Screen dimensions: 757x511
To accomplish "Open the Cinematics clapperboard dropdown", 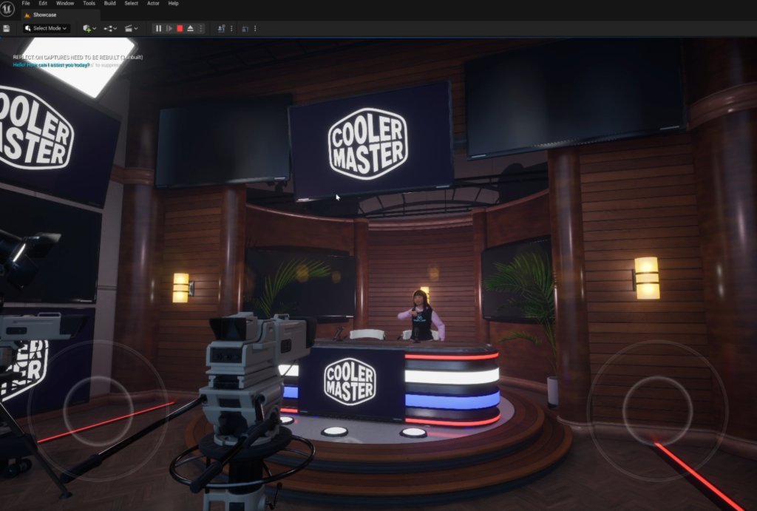I will pyautogui.click(x=132, y=29).
